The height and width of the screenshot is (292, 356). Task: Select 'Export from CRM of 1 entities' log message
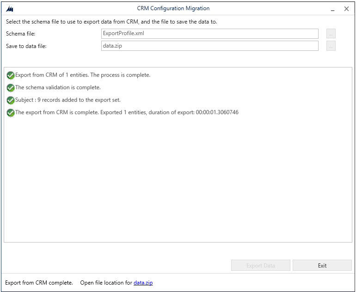coord(83,75)
